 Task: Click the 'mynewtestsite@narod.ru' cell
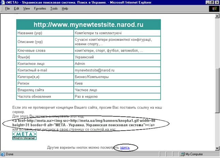(x=117, y=70)
